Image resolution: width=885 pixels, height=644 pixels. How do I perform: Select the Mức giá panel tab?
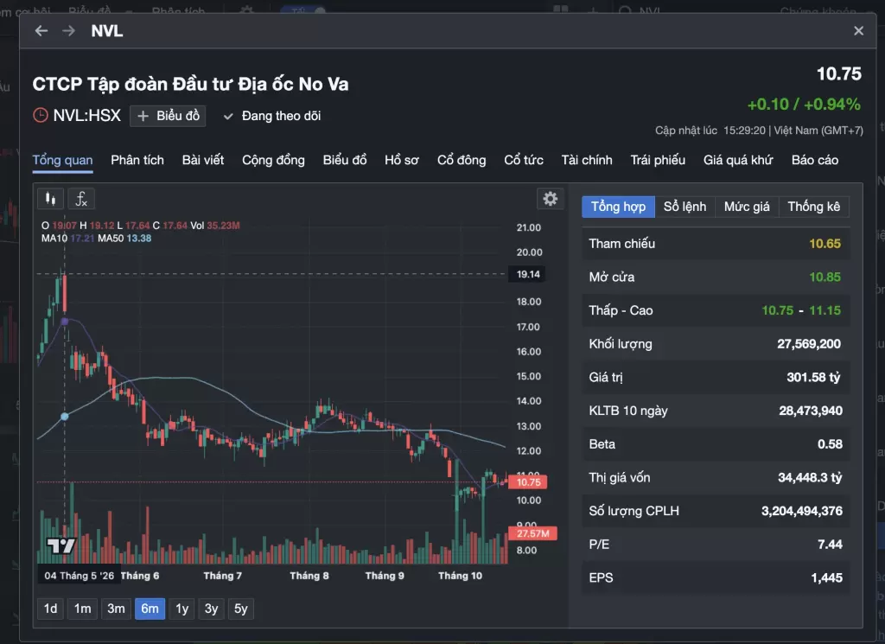(x=747, y=207)
